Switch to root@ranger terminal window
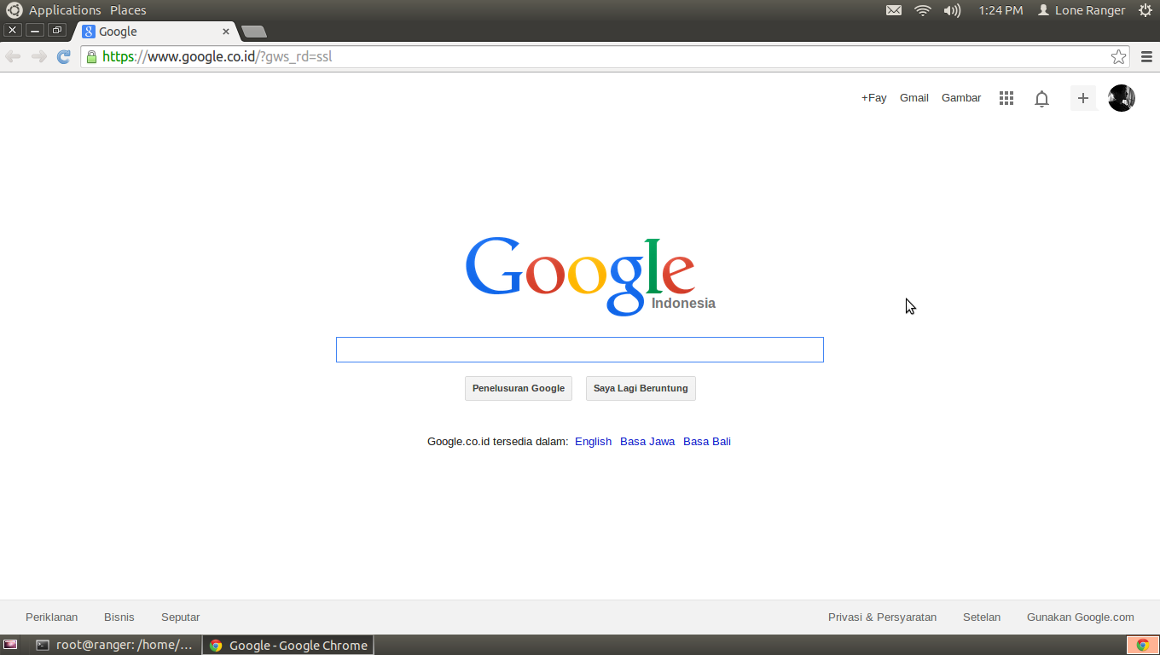 114,645
